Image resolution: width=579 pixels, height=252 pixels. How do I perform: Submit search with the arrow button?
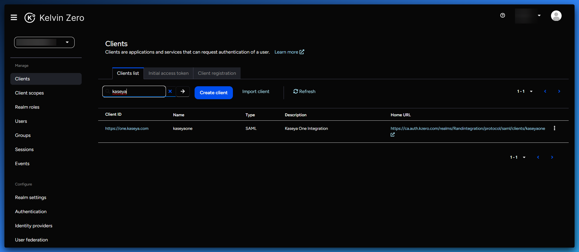click(183, 91)
